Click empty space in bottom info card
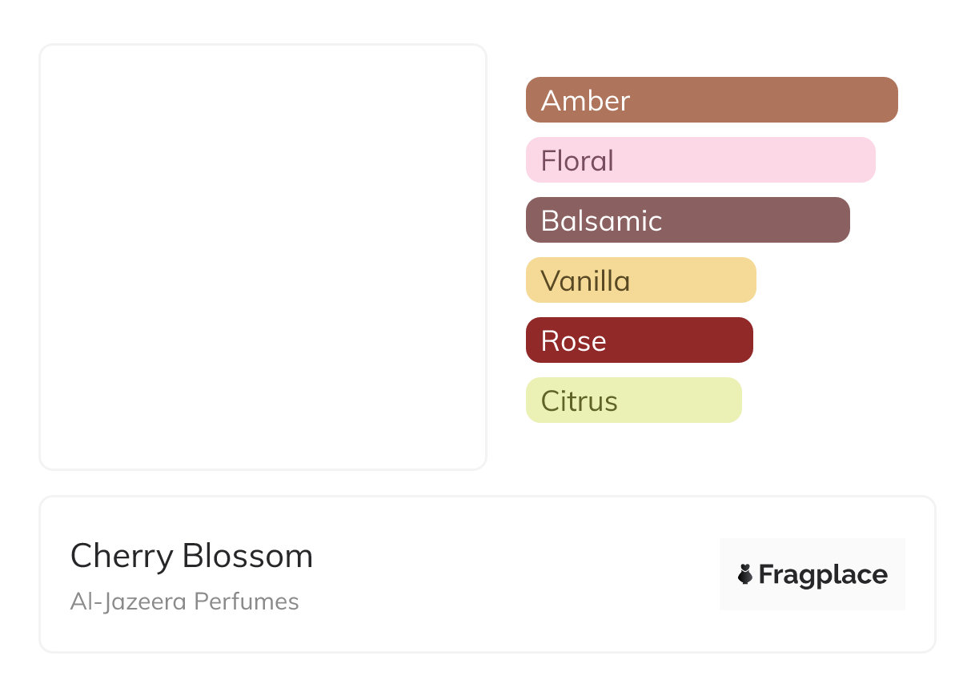This screenshot has width=975, height=692. (512, 577)
